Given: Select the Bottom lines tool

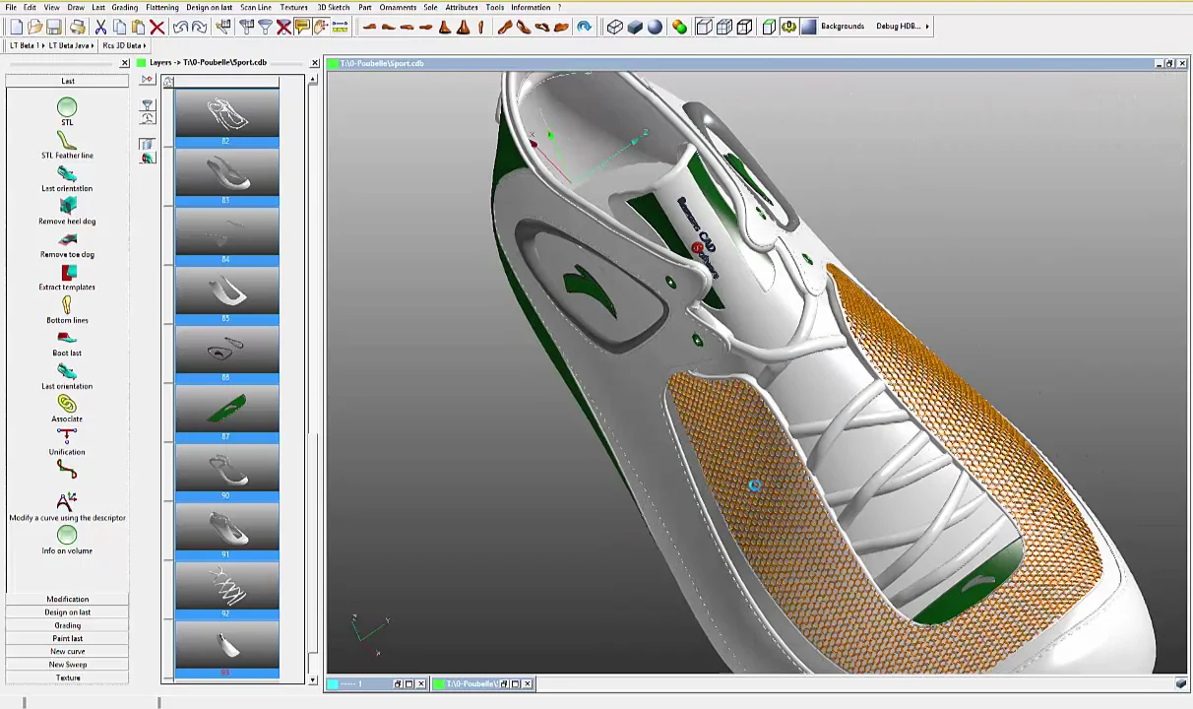Looking at the screenshot, I should (67, 310).
